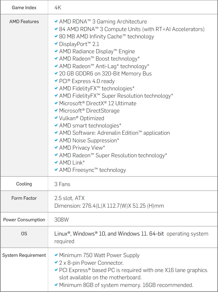Select the Game Index row label
This screenshot has height=292, width=218.
coord(24,8)
